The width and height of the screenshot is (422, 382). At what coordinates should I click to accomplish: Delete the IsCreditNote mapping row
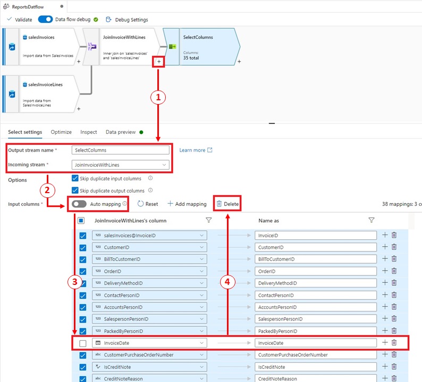(x=394, y=367)
